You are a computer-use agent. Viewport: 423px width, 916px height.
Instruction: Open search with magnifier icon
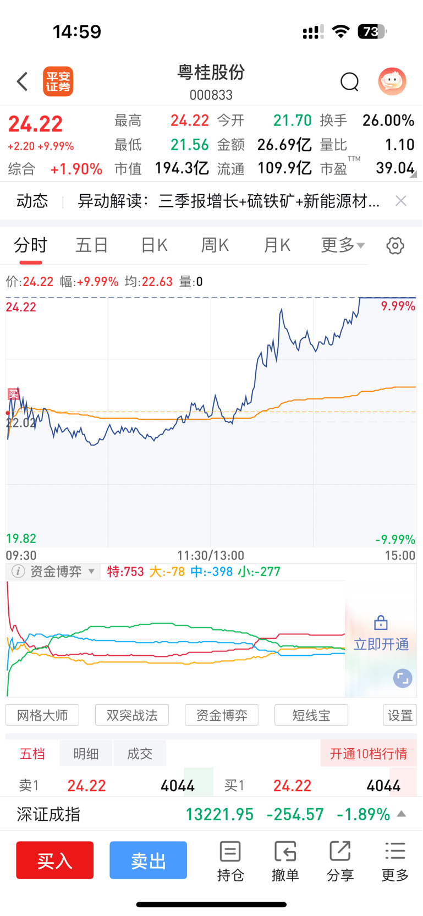(349, 82)
